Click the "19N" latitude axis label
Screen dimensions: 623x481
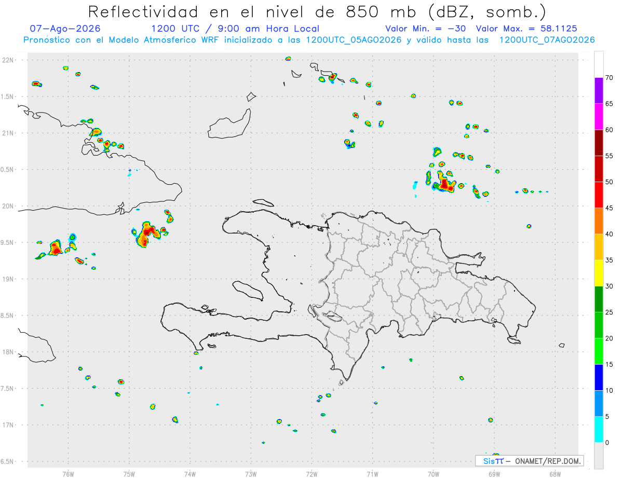point(8,279)
